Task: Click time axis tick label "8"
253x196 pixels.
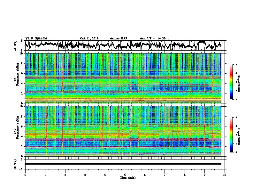Action: (185, 175)
